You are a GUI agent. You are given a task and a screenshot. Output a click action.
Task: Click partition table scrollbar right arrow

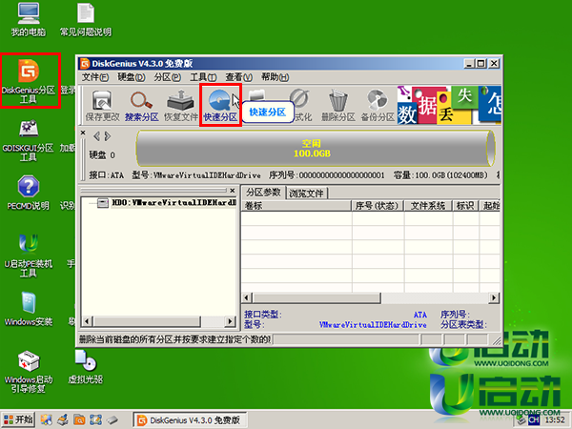[x=494, y=297]
